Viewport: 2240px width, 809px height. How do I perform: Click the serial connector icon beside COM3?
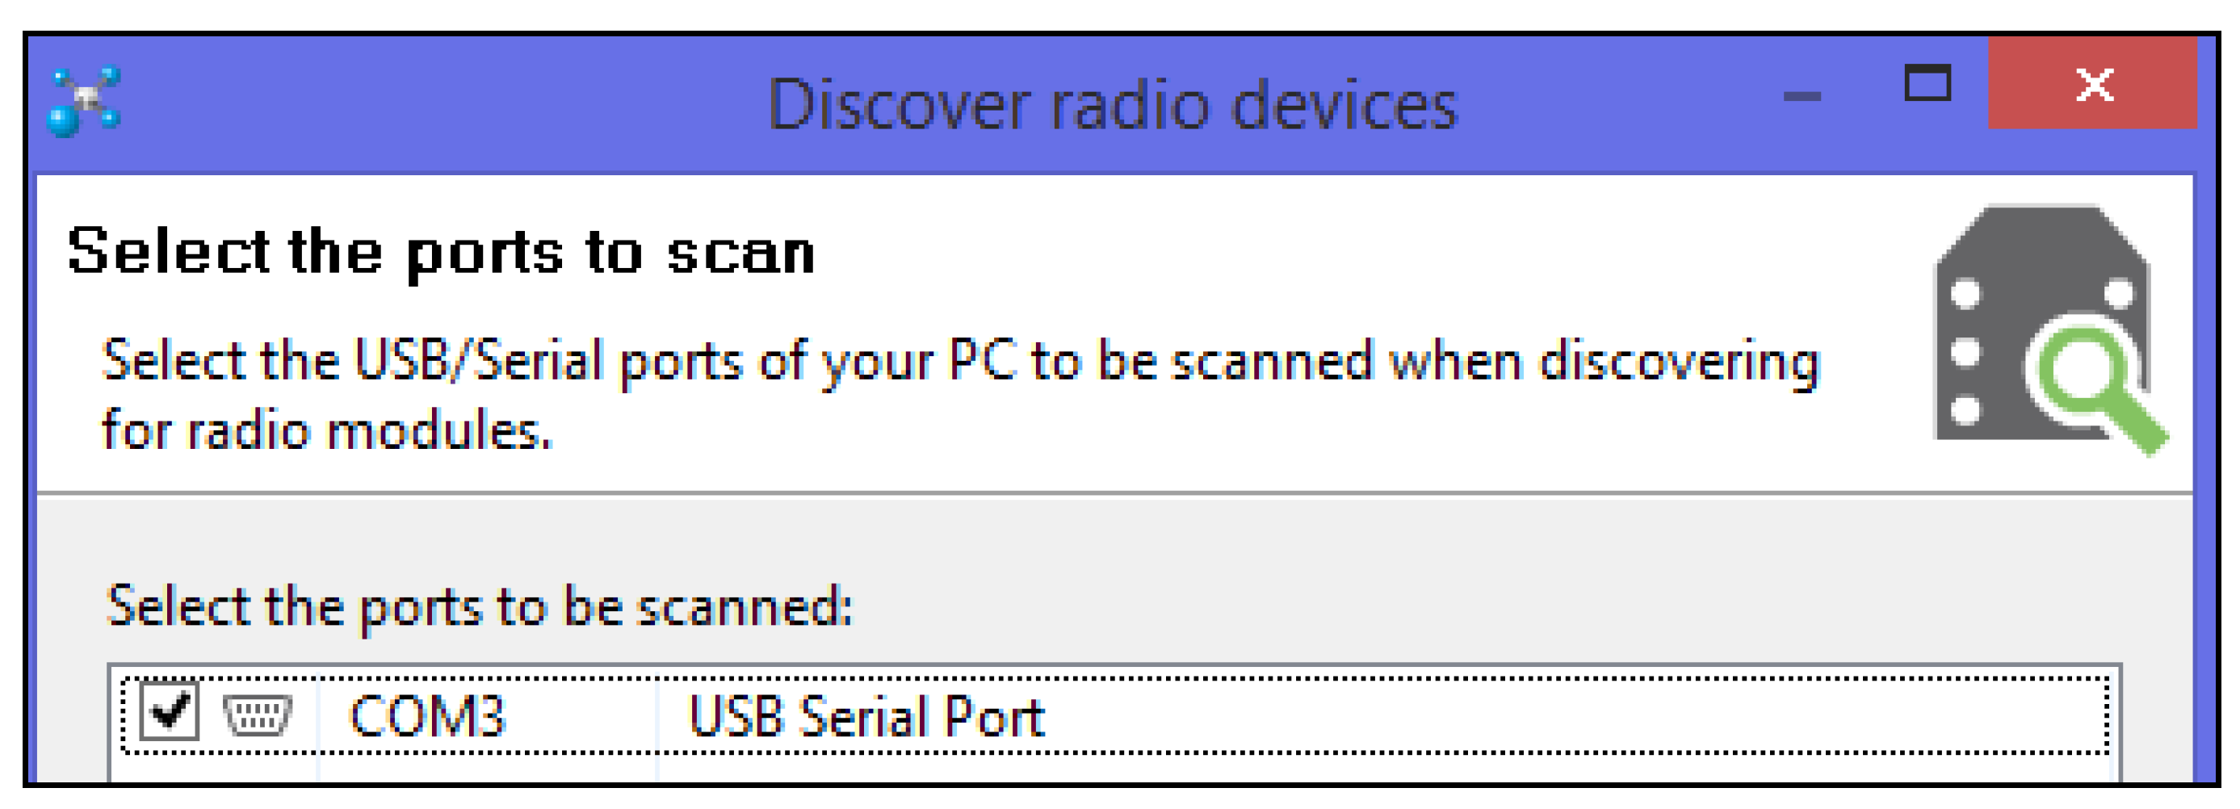[258, 715]
